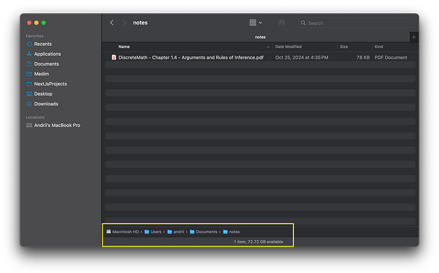Click the notes folder icon in path bar
Screen dimensions: 439x273
pos(225,232)
